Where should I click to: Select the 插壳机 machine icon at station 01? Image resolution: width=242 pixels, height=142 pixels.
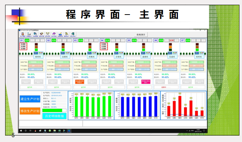pos(38,55)
